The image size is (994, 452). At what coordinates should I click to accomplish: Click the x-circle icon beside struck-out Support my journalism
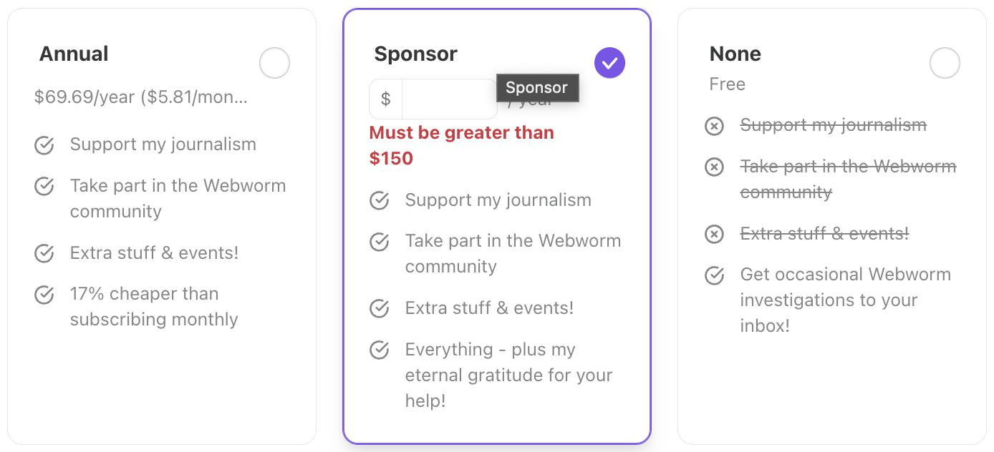click(x=714, y=126)
